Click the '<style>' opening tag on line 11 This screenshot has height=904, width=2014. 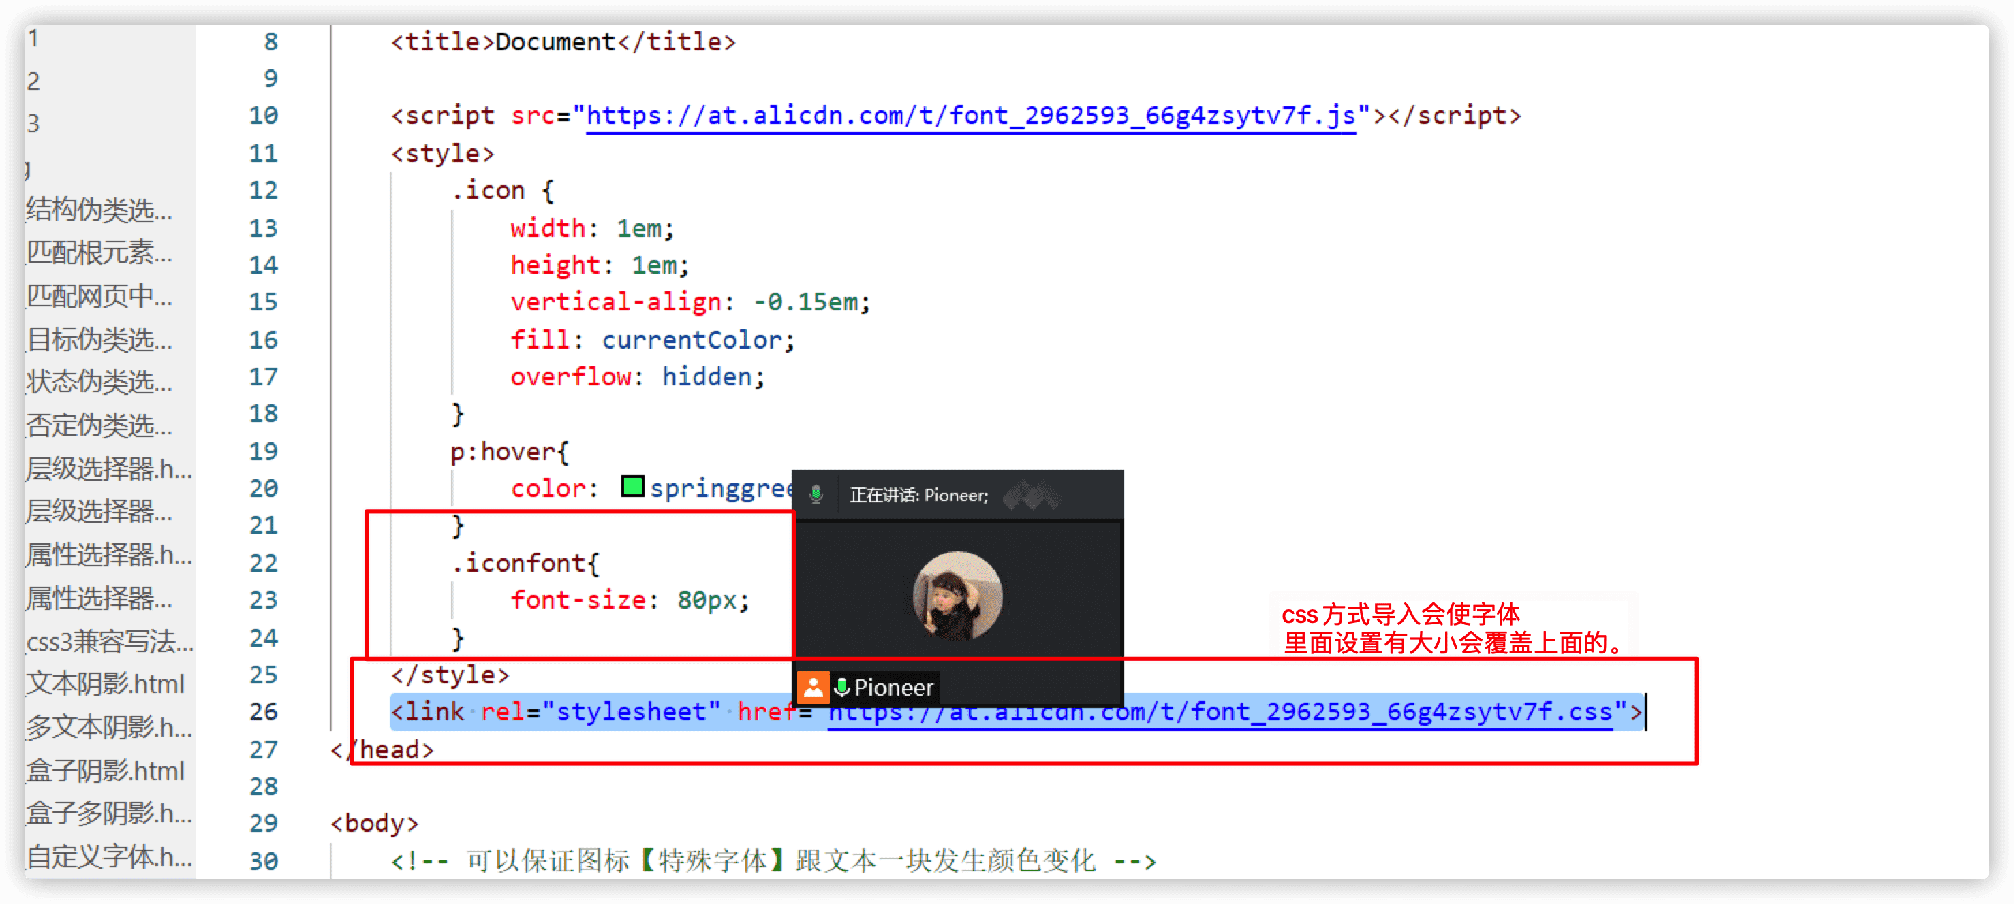point(442,153)
